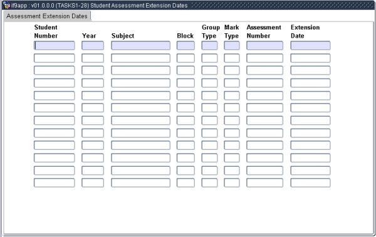Select the second row Subject field
This screenshot has height=237, width=376.
140,58
